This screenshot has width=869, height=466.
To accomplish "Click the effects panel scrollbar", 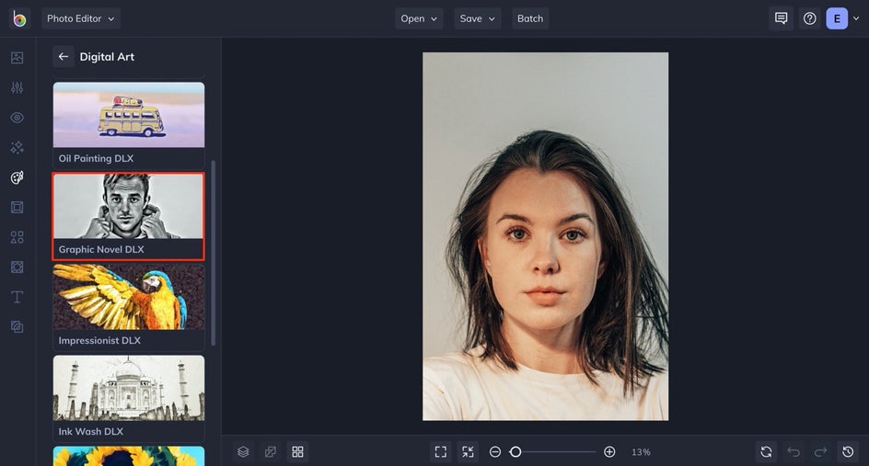I will click(x=214, y=253).
